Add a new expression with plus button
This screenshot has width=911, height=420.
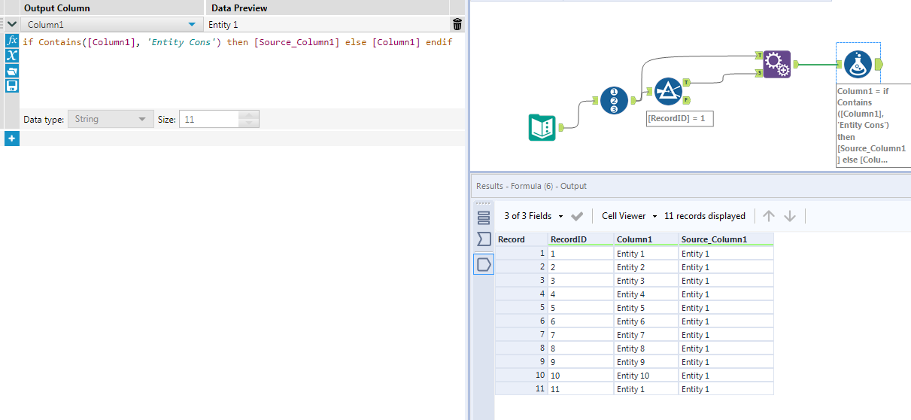[12, 138]
